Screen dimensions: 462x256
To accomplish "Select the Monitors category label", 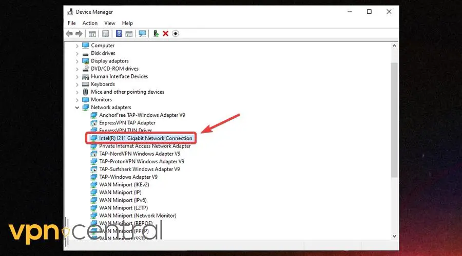I will (x=101, y=100).
